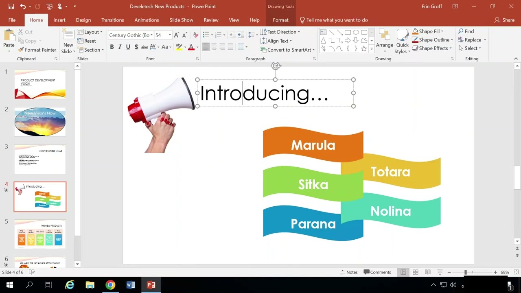This screenshot has height=293, width=521.
Task: Click Tell me what you want to do
Action: click(x=334, y=20)
